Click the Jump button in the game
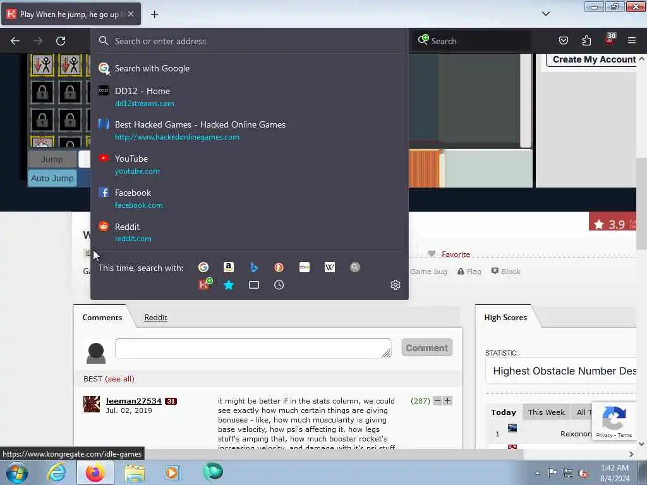The image size is (647, 485). pos(52,159)
